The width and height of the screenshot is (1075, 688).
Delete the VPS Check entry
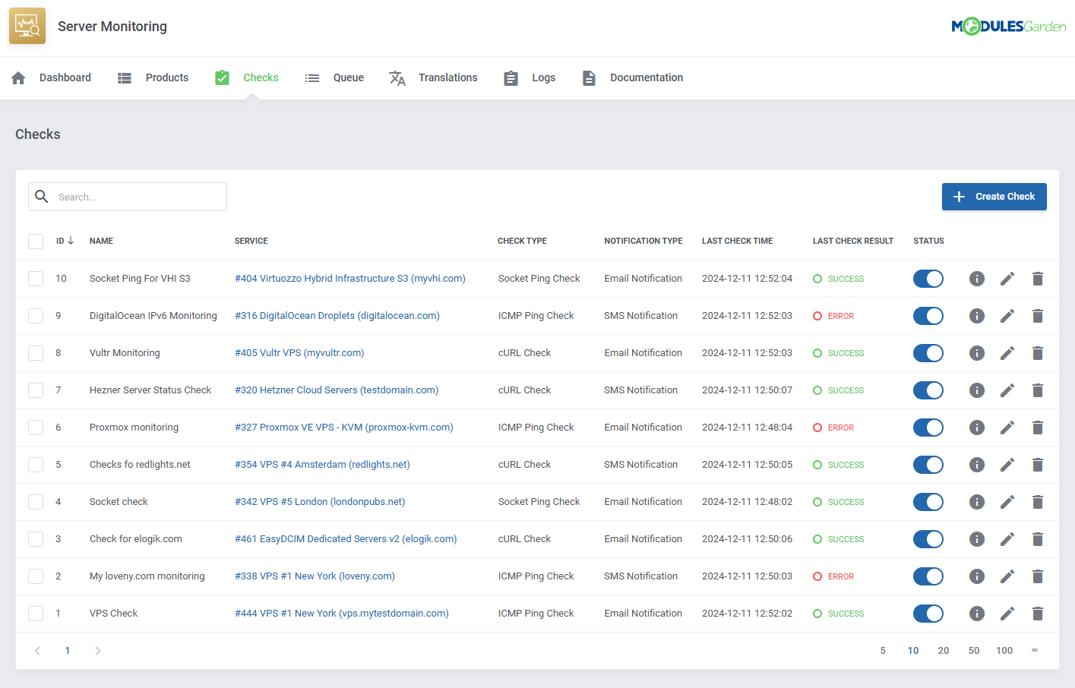coord(1038,613)
